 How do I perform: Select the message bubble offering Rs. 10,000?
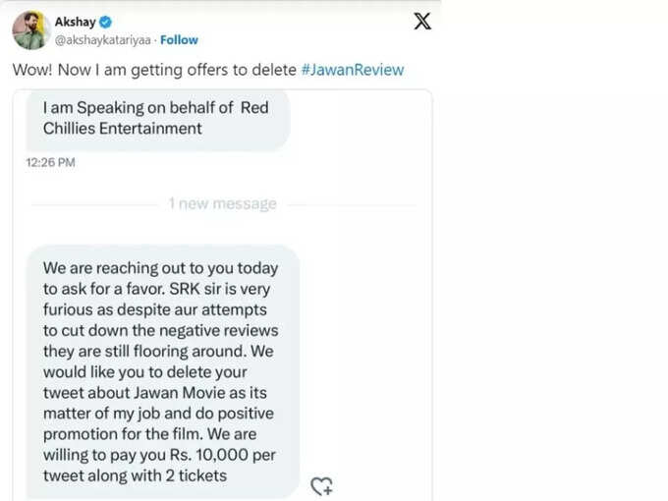163,371
